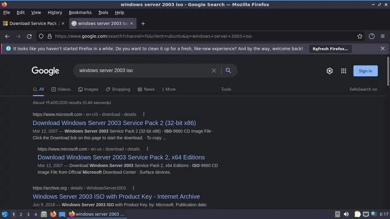Image resolution: width=390 pixels, height=219 pixels.
Task: Select the Shopping search tab
Action: tap(118, 89)
